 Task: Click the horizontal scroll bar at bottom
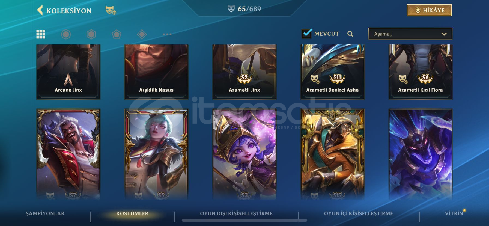pyautogui.click(x=244, y=220)
